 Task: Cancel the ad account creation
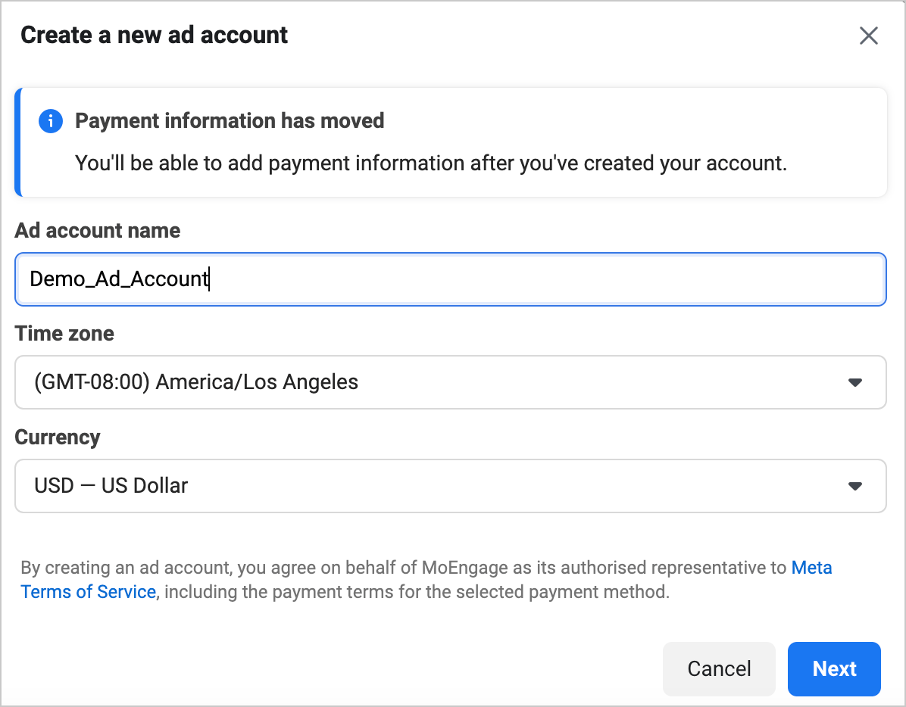tap(719, 669)
